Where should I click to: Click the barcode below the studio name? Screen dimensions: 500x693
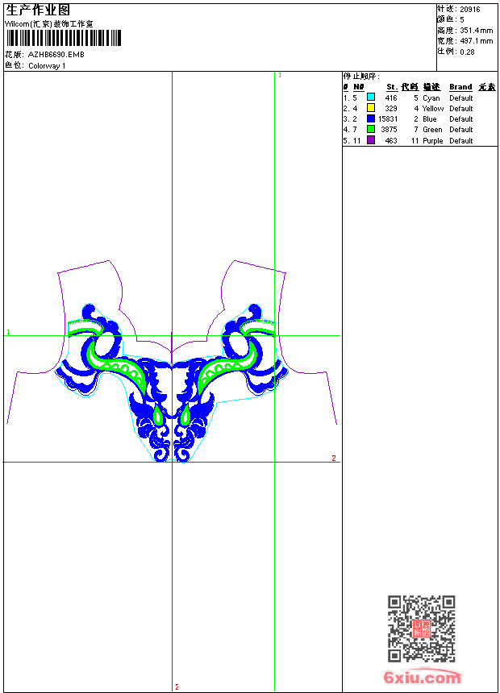(64, 38)
